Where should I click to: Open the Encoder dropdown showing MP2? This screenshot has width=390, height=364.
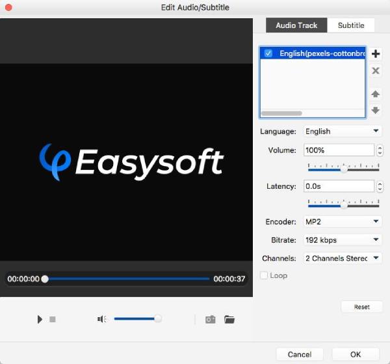(x=342, y=221)
